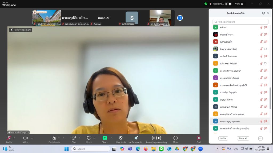Toggle mic for the highlighted participant row

pyautogui.click(x=261, y=121)
